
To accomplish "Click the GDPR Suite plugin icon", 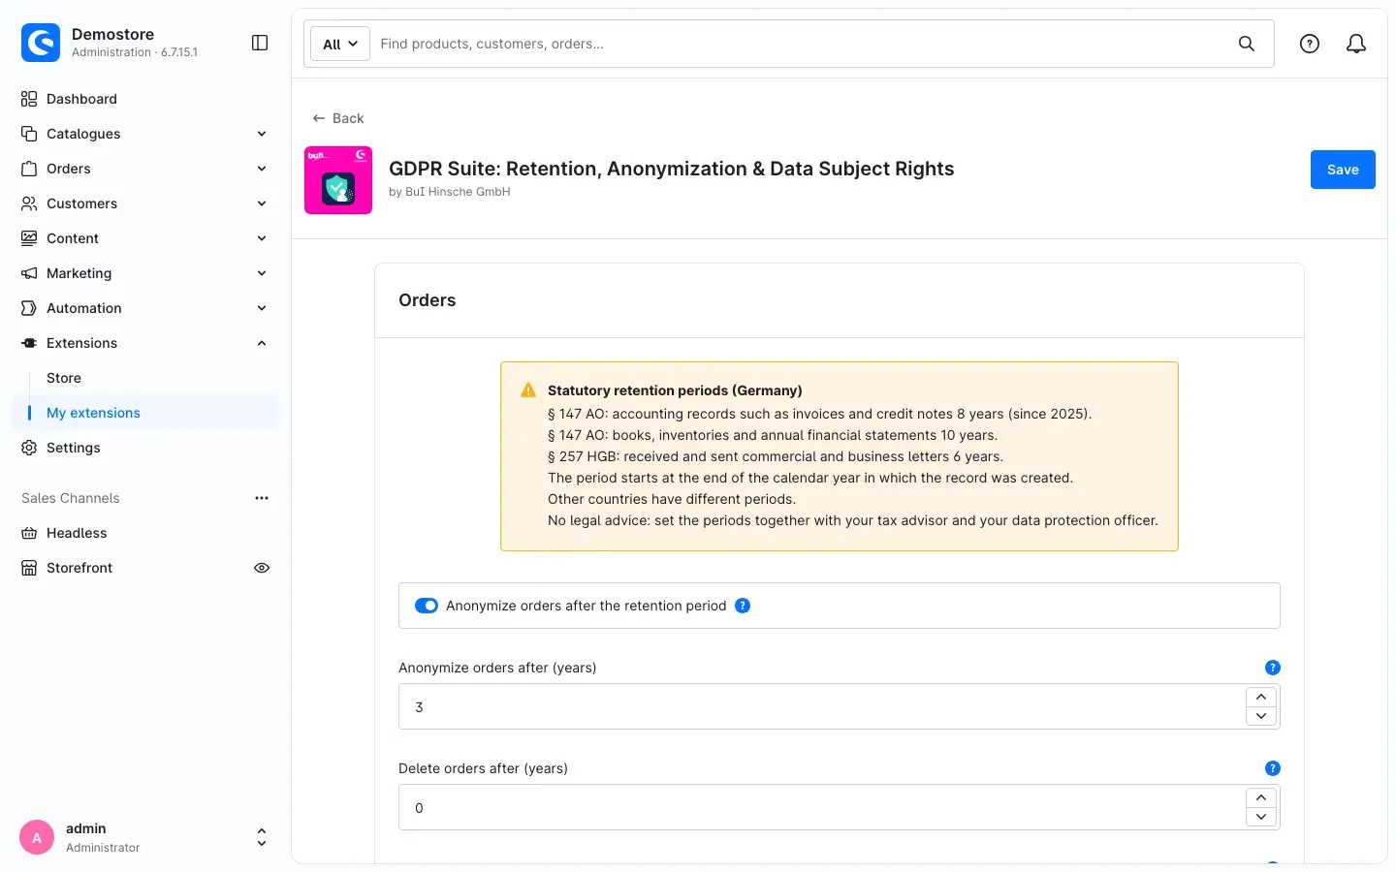I will 338,180.
